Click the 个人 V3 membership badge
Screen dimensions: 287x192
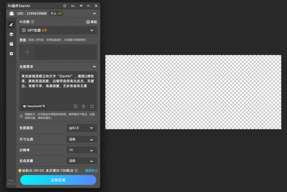[x=56, y=13]
